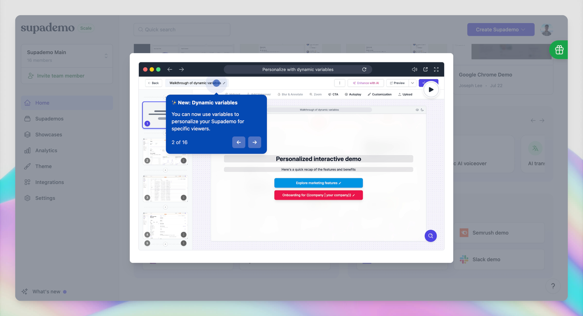Add a slide after slide 3

pyautogui.click(x=165, y=207)
